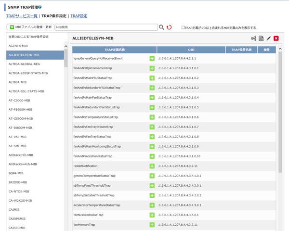Image resolution: width=289 pixels, height=231 pixels.
Task: Select AT-PAE-MIB in the MIB list
Action: pos(35,137)
